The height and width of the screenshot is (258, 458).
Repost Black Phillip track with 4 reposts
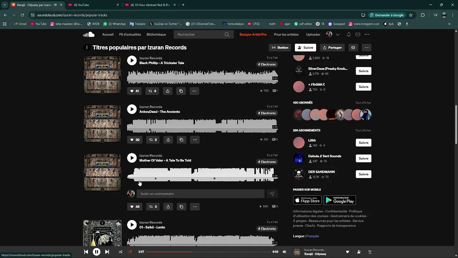(x=152, y=91)
